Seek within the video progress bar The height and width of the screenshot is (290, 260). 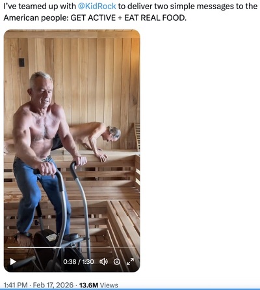[x=71, y=247]
